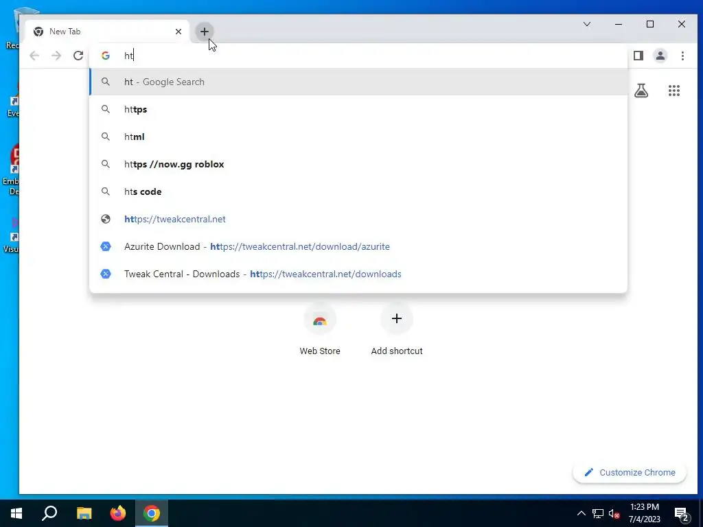Open Tweak Central - Downloads suggestion
703x527 pixels.
click(358, 274)
